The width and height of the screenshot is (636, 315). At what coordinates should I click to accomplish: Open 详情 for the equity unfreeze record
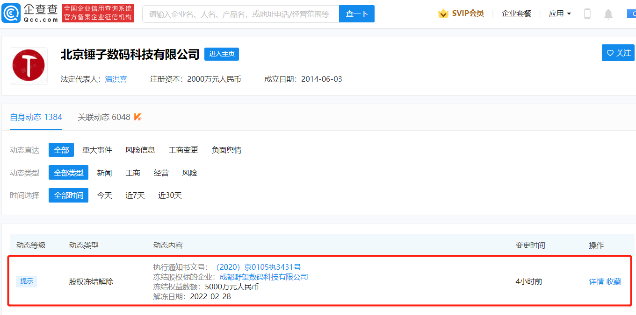click(596, 281)
